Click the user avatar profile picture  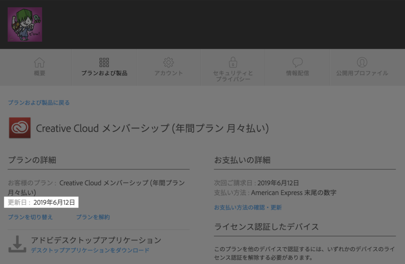(x=25, y=24)
